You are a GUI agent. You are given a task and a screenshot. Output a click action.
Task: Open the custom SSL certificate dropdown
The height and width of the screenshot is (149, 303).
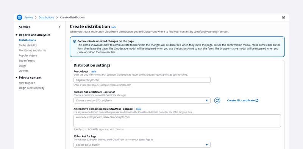tap(142, 101)
